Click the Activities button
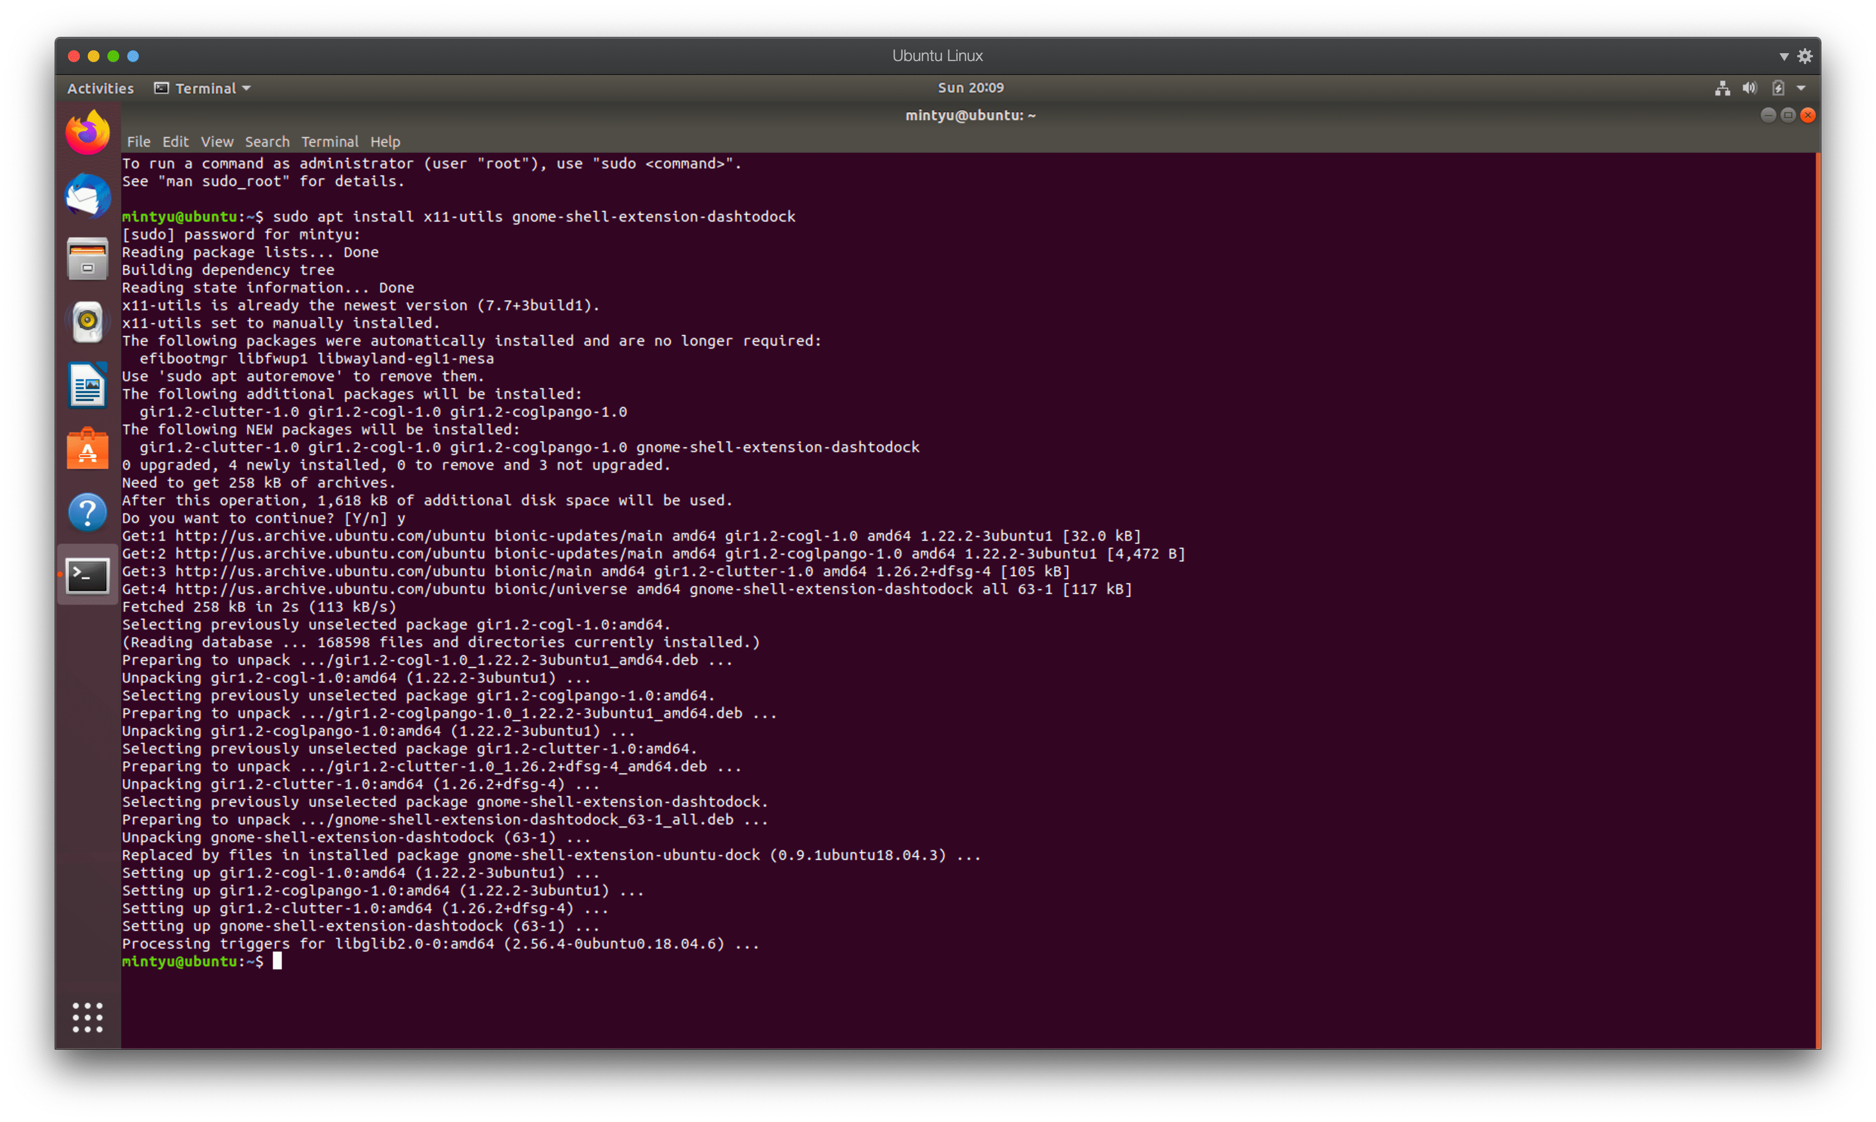 (x=100, y=89)
